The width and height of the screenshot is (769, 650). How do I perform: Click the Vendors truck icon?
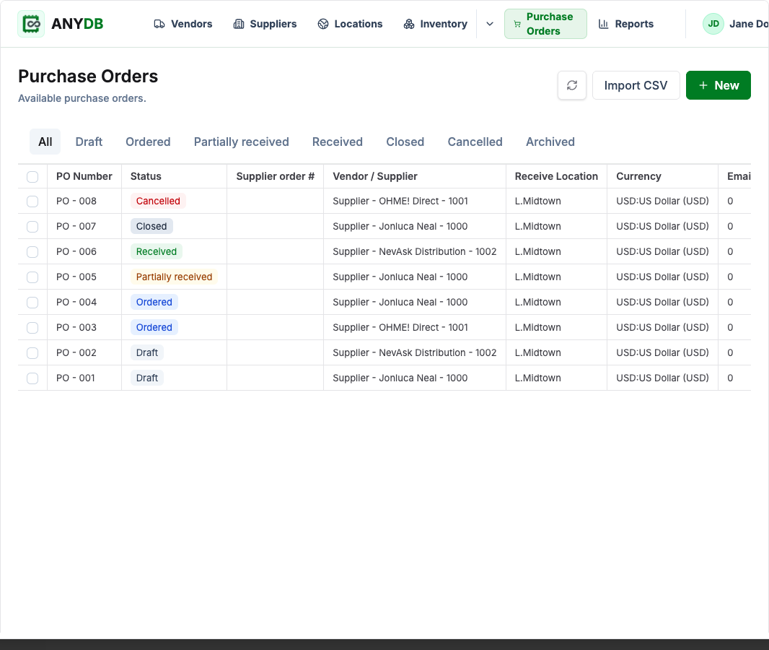[159, 24]
